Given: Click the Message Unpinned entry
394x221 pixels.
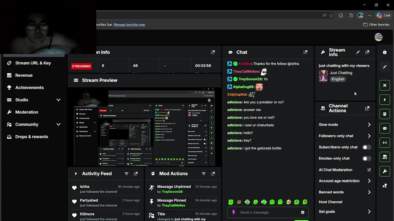Looking at the screenshot, I should (174, 187).
